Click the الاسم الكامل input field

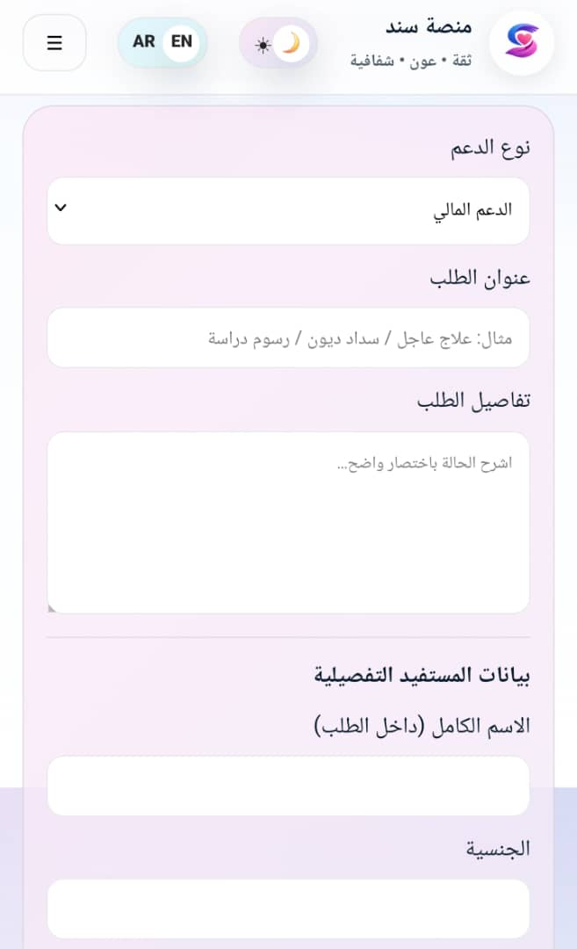click(288, 786)
